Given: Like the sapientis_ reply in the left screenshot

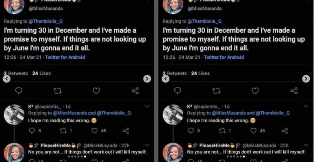Looking at the screenshot, I should coord(95,130).
